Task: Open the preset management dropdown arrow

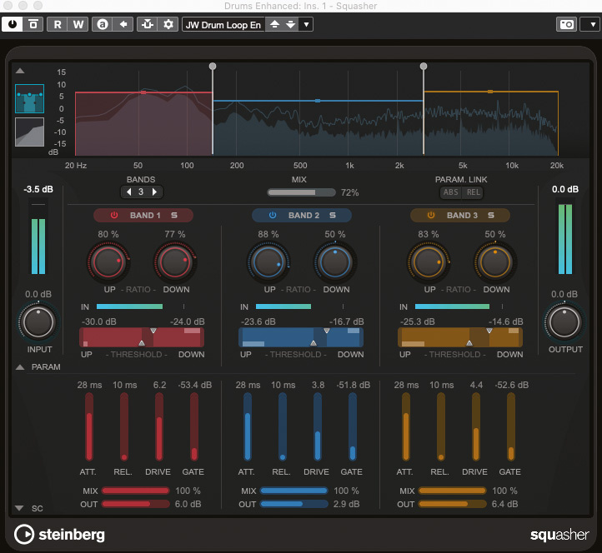Action: 306,24
